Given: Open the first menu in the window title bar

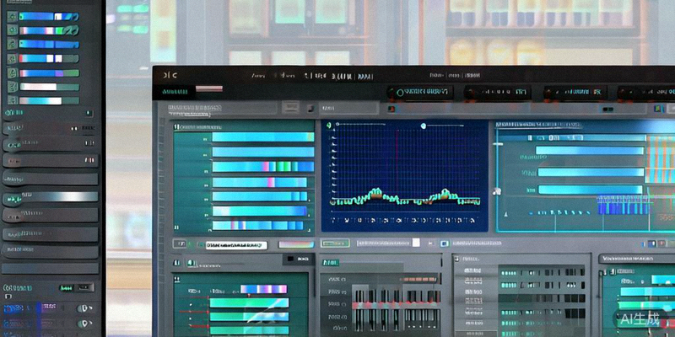Looking at the screenshot, I should [x=258, y=76].
